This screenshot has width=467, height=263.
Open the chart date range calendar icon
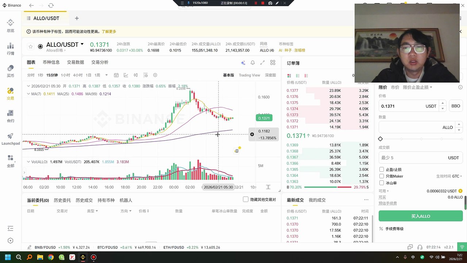click(116, 75)
